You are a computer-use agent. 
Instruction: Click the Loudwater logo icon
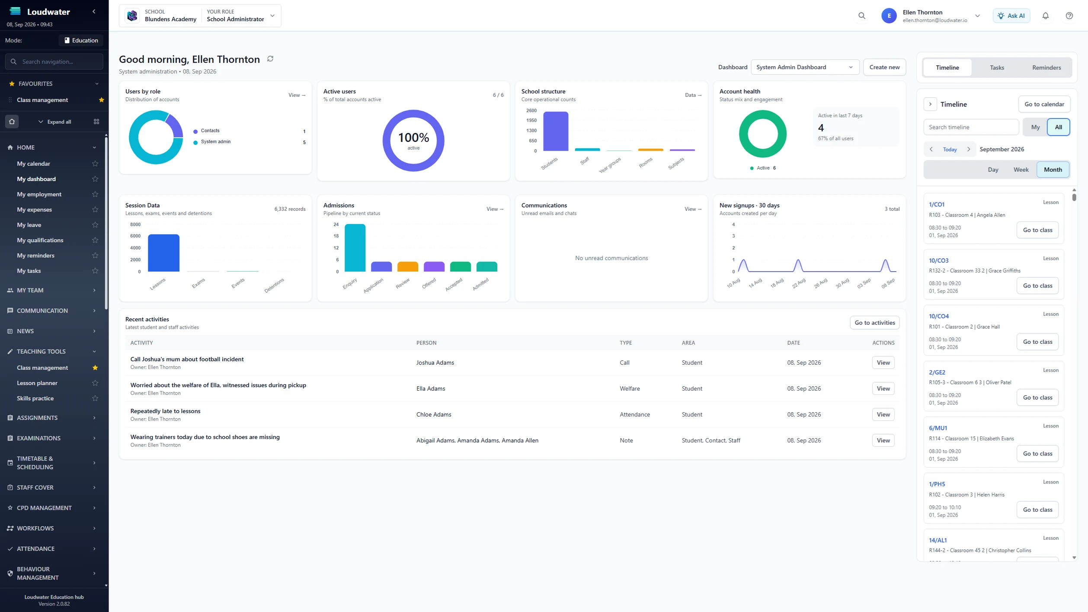pyautogui.click(x=15, y=11)
